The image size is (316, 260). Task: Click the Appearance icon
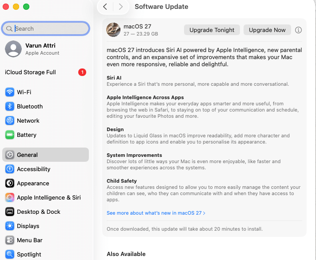10,183
